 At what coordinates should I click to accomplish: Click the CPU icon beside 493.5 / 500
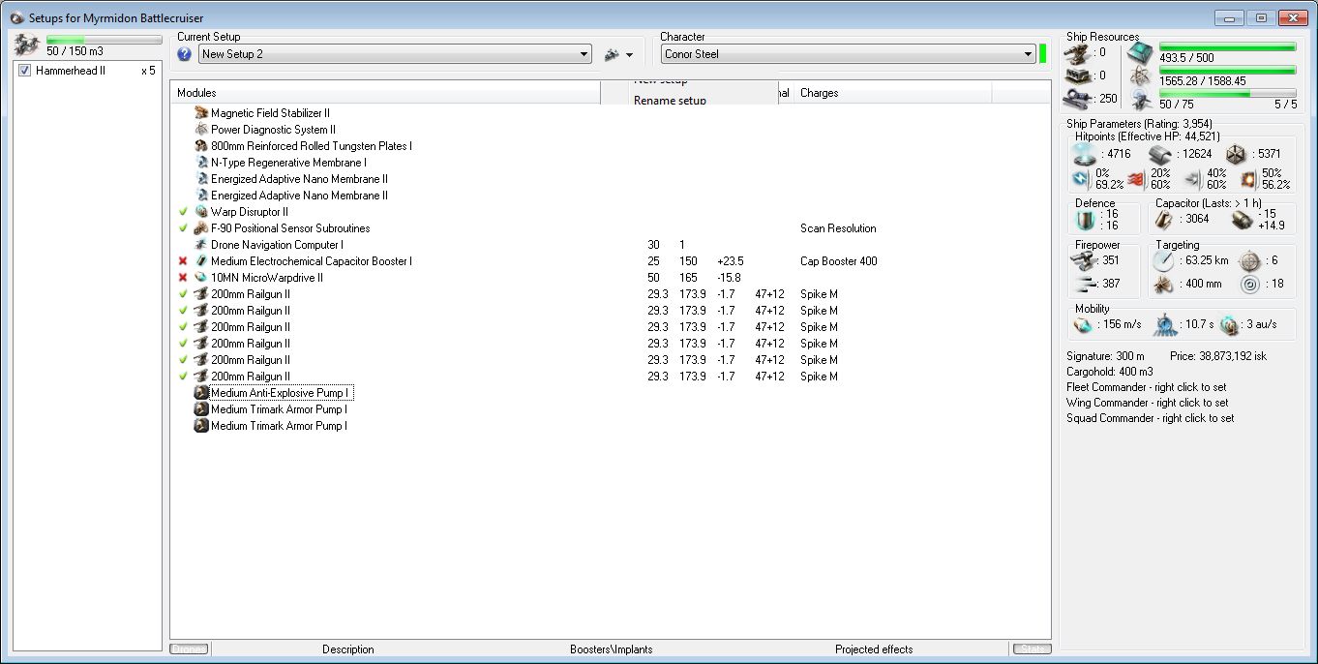(x=1141, y=52)
